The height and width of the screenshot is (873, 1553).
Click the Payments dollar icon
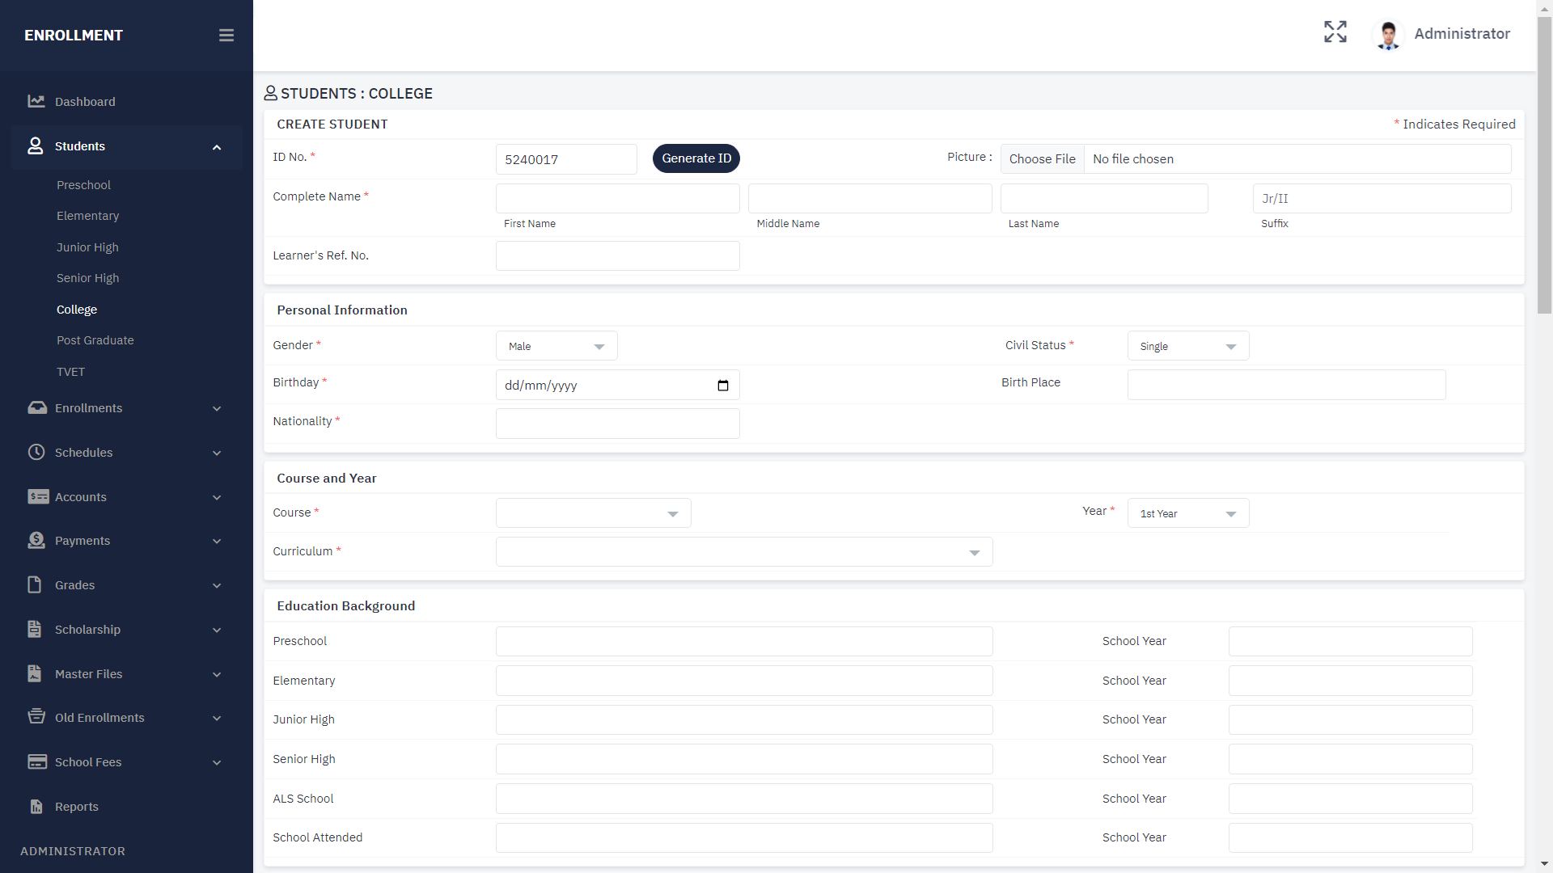36,540
